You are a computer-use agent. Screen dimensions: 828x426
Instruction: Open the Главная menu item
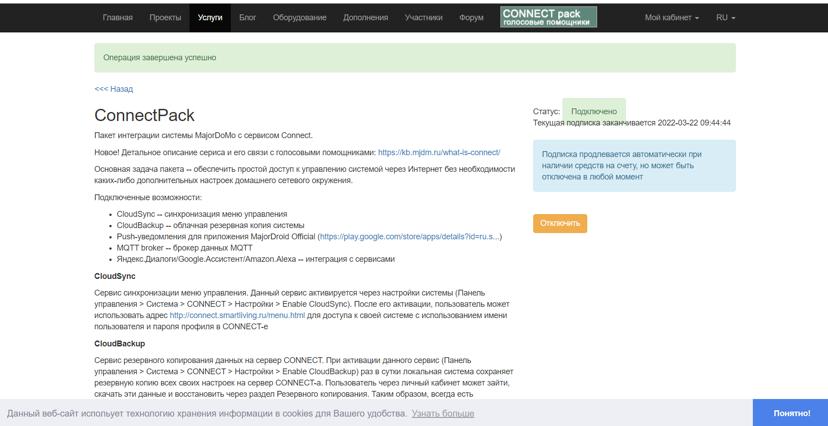(x=117, y=18)
